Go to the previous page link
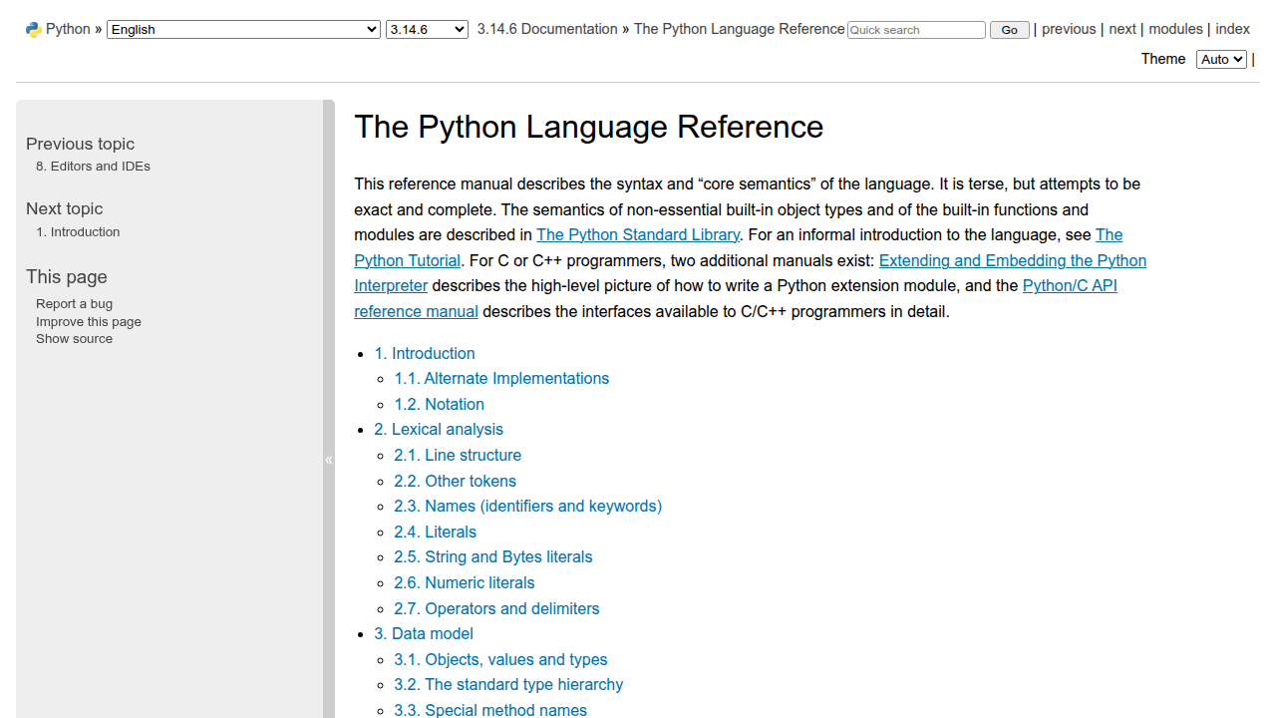The height and width of the screenshot is (718, 1276). coord(1069,29)
